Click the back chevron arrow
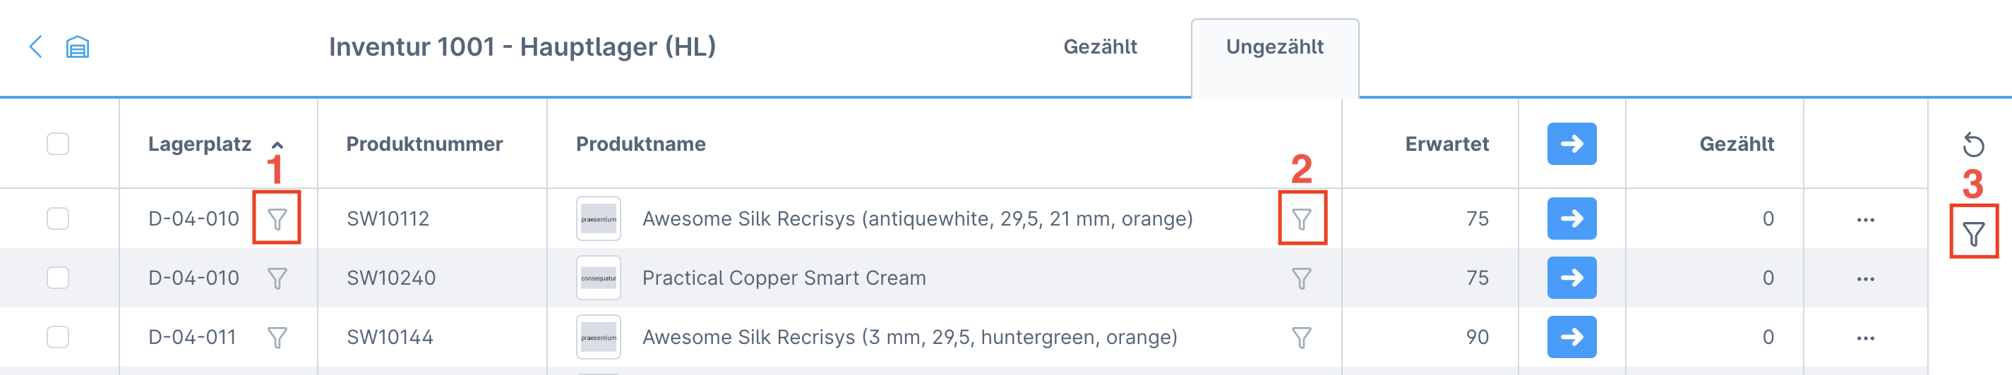This screenshot has width=2012, height=375. point(35,47)
